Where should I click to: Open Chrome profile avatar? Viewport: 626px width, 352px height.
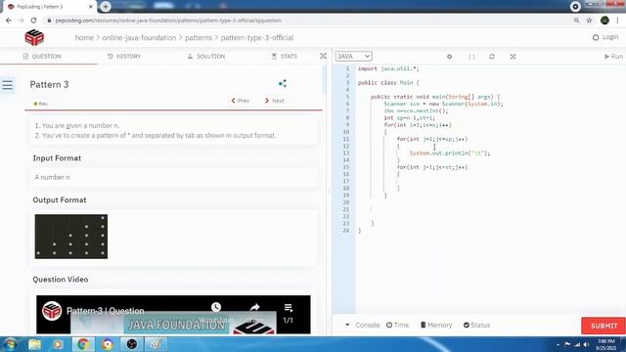pyautogui.click(x=604, y=20)
